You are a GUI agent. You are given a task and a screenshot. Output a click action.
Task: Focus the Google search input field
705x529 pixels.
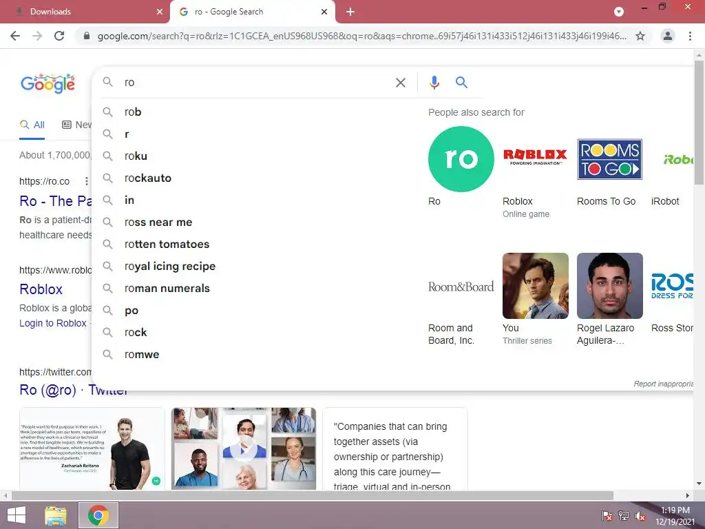pyautogui.click(x=256, y=83)
